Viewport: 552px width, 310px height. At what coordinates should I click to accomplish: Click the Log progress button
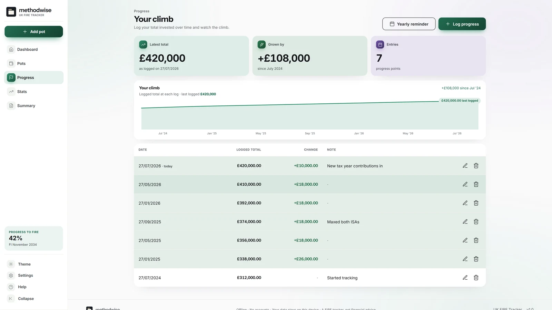tap(462, 24)
